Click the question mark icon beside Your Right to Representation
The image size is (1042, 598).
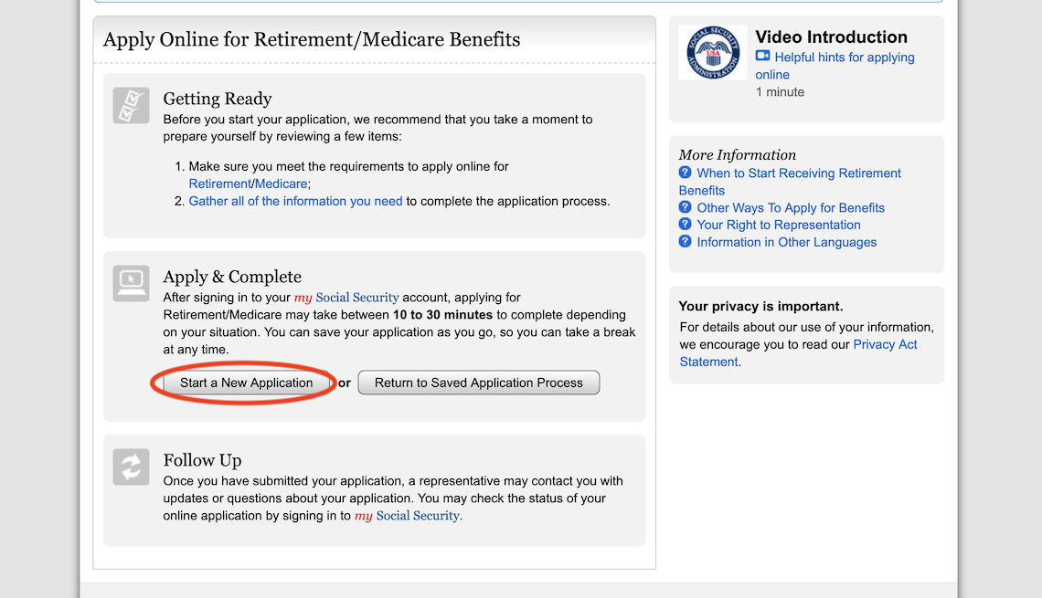[685, 224]
